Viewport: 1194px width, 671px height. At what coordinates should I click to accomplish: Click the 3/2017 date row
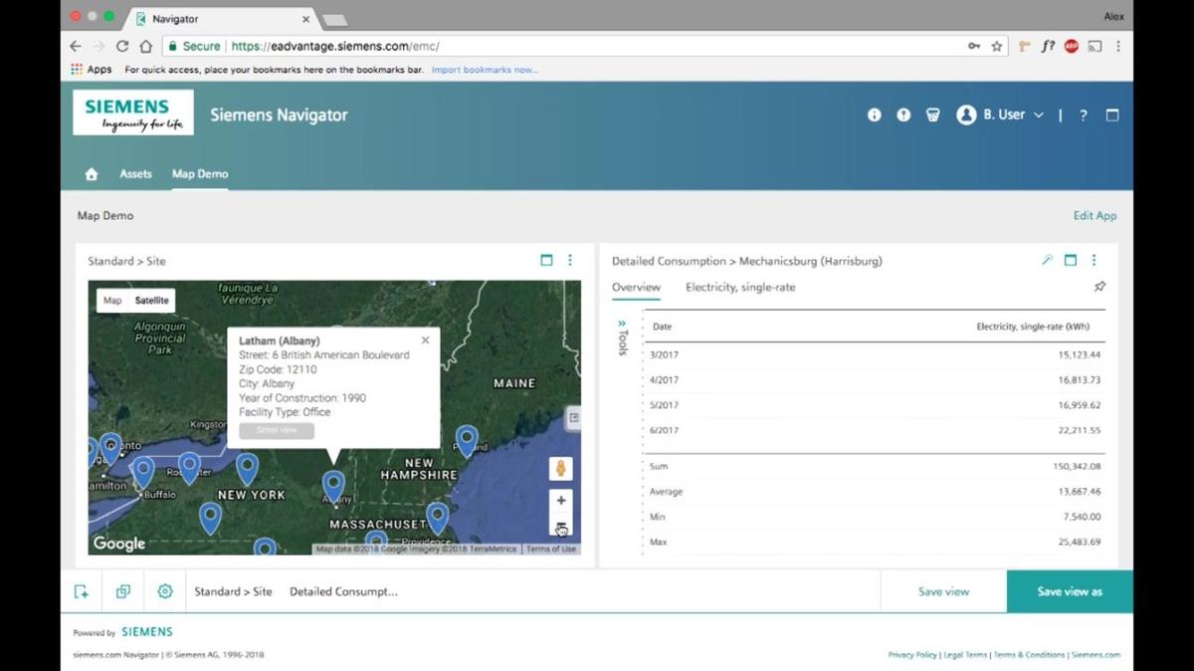(875, 354)
